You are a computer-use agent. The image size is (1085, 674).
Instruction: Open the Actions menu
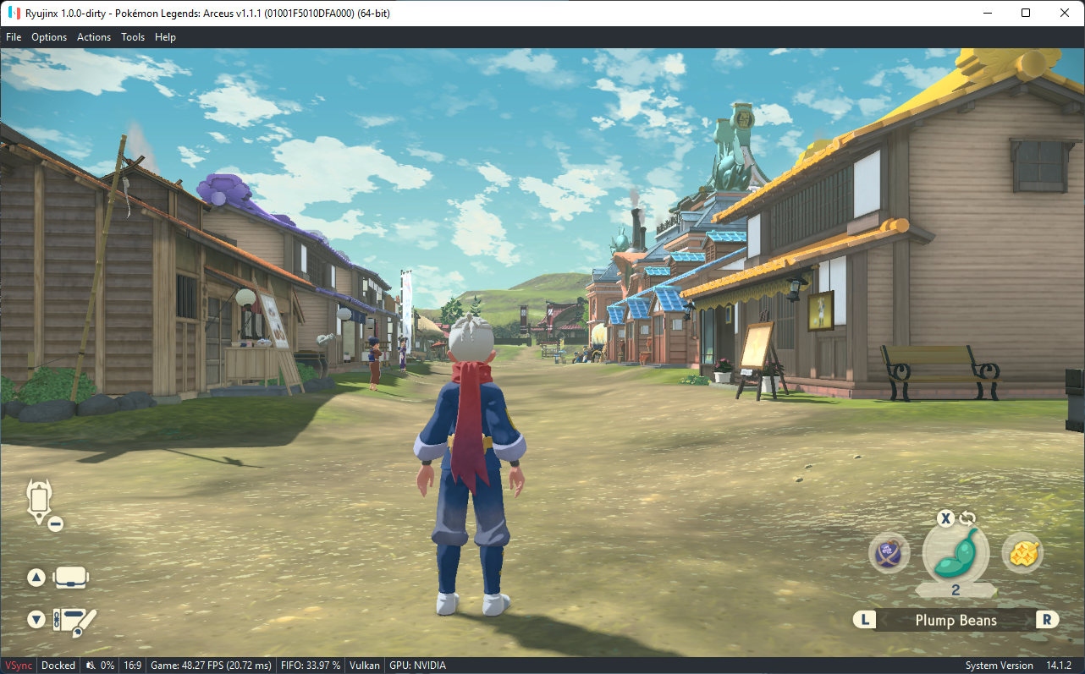[94, 37]
